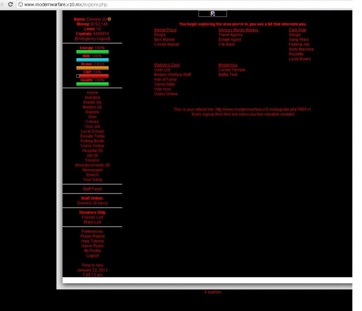Open the Inventory menu item
Viewport: 362px width, 311px height.
click(x=92, y=97)
